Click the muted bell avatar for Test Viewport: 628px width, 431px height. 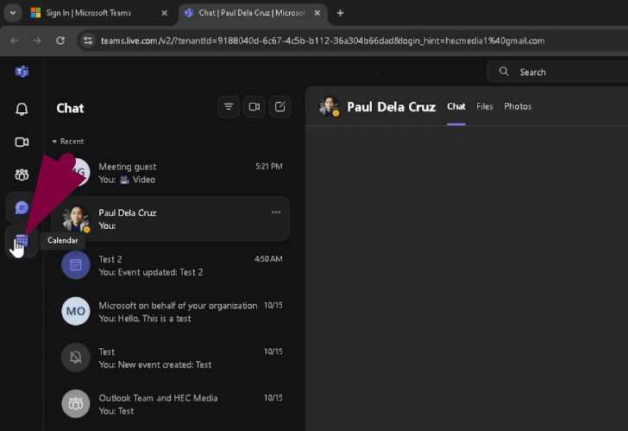pyautogui.click(x=76, y=358)
